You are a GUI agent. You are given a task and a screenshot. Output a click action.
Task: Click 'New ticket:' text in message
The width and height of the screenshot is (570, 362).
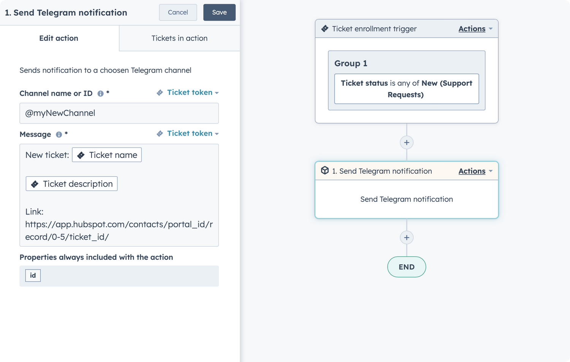point(47,155)
